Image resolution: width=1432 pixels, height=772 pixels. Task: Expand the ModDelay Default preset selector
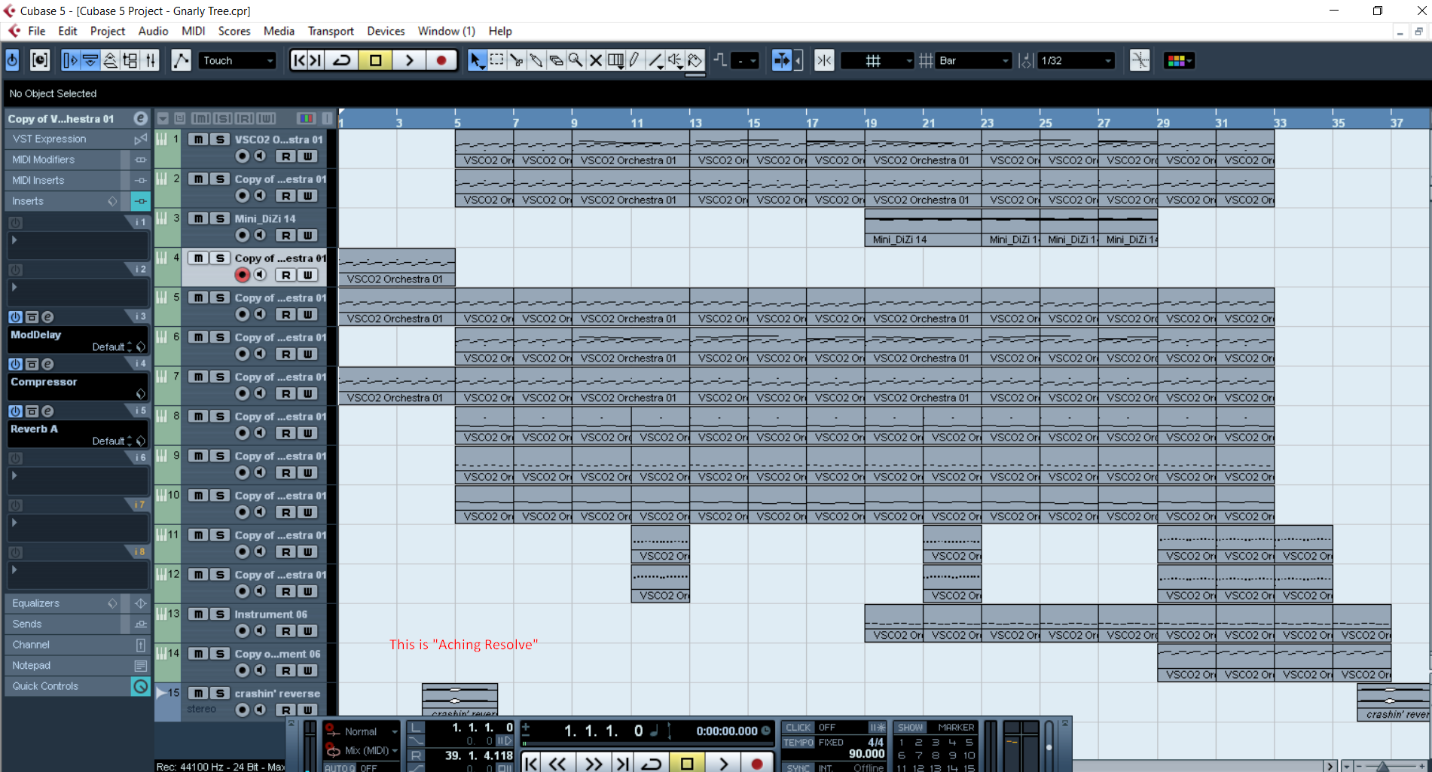(129, 346)
